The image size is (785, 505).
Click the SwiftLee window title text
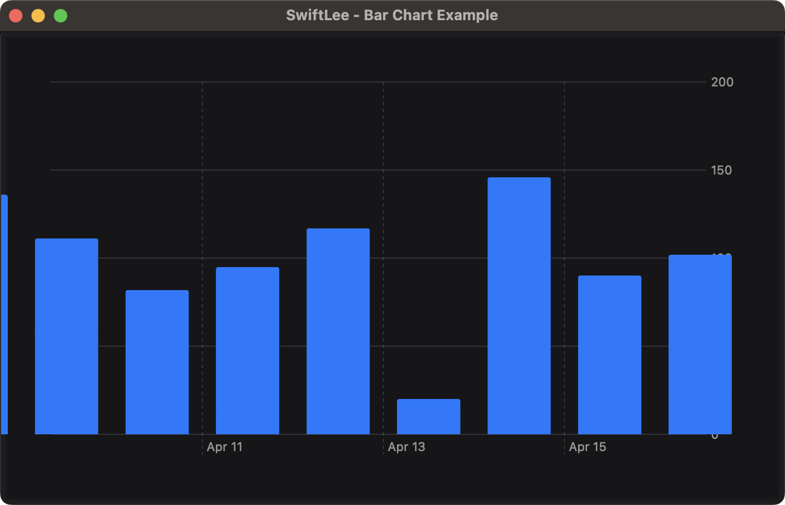pyautogui.click(x=392, y=15)
